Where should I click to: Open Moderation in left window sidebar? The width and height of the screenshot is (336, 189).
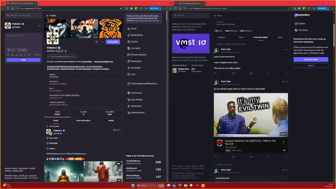coord(135,106)
